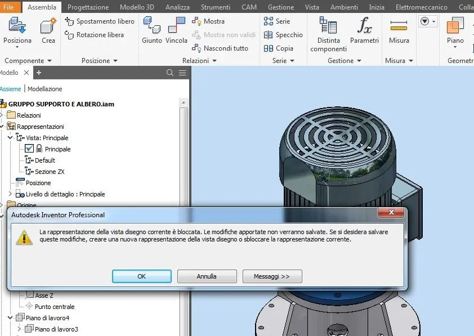Switch to the Modello 3D ribbon tab
Viewport: 474px width, 336px height.
click(137, 7)
